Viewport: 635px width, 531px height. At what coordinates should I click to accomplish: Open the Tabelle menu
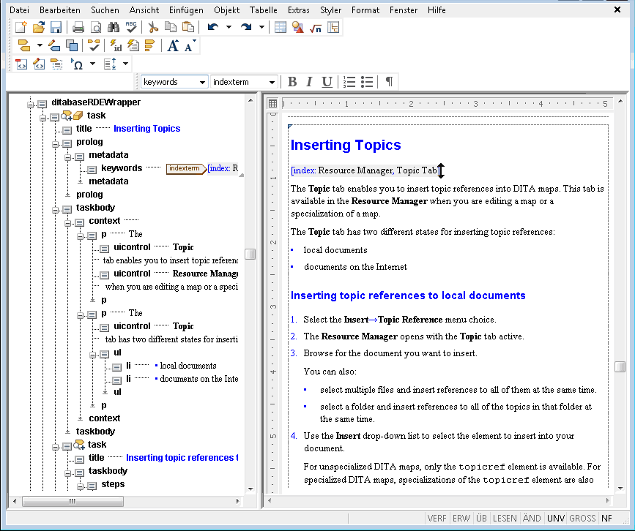coord(263,10)
